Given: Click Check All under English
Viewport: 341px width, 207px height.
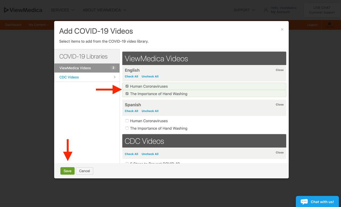Looking at the screenshot, I should 131,76.
